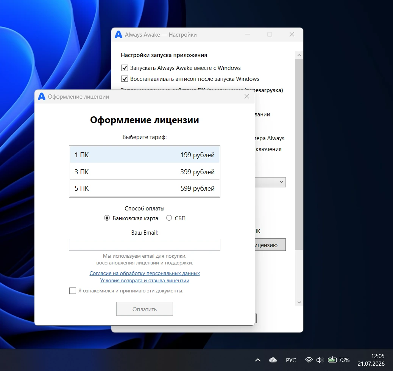This screenshot has width=393, height=371.
Task: Select СБП payment method
Action: pyautogui.click(x=169, y=218)
